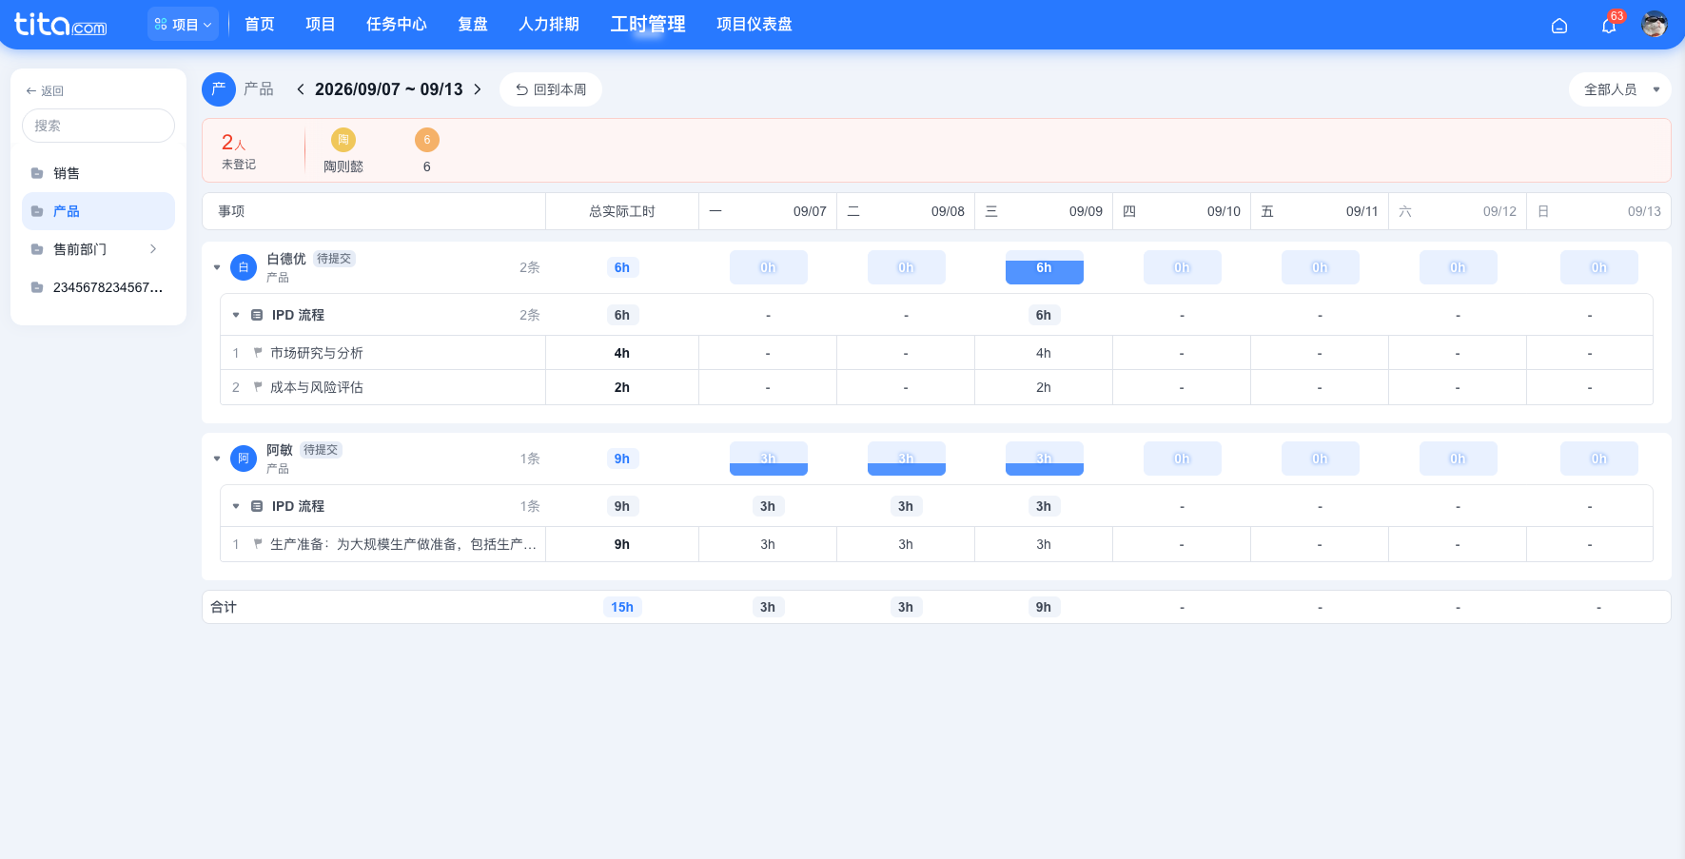Screen dimensions: 1685x859
Task: Click 阿敏's total 9h badge
Action: pyautogui.click(x=622, y=459)
